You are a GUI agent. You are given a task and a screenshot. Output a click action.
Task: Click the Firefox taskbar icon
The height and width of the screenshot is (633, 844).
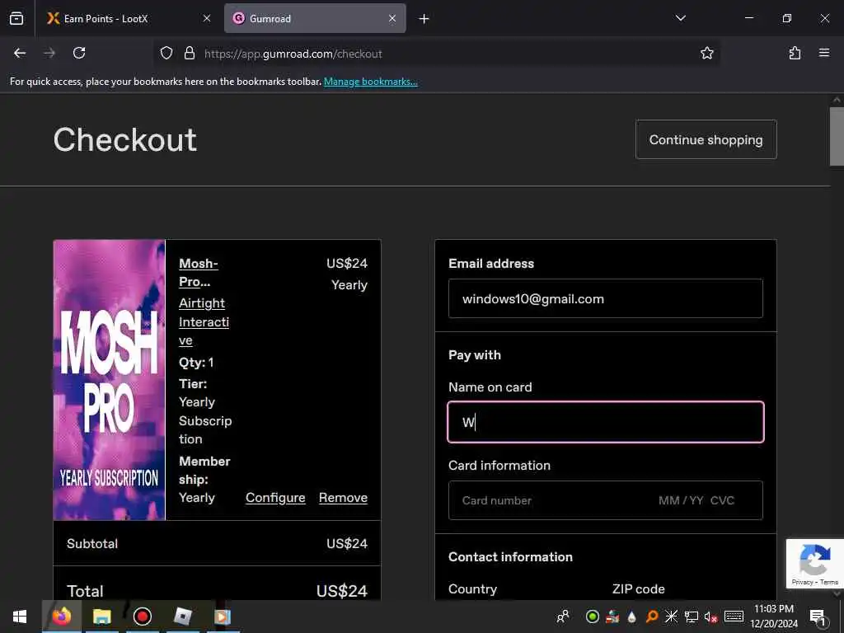(x=61, y=617)
